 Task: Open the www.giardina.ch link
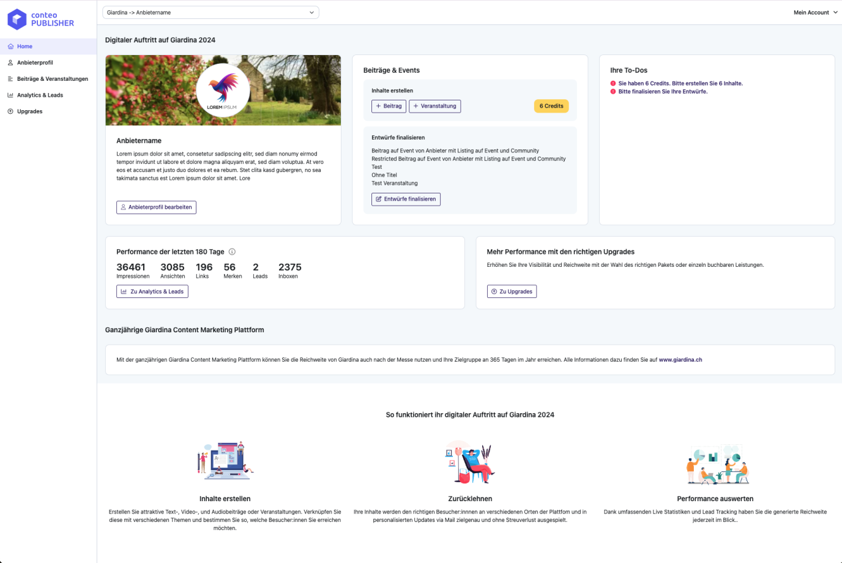pyautogui.click(x=680, y=360)
